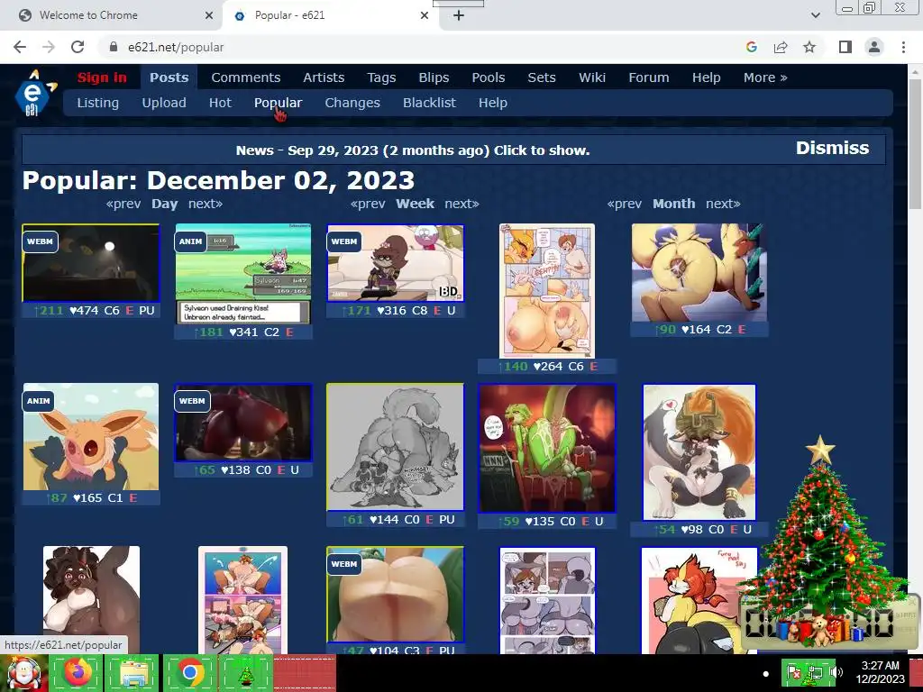The height and width of the screenshot is (692, 923).
Task: Close the Welcome to Chrome tab
Action: pyautogui.click(x=209, y=15)
